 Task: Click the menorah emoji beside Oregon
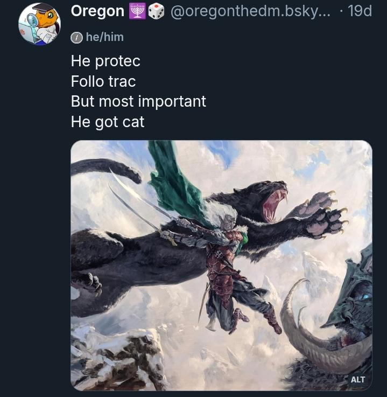136,11
